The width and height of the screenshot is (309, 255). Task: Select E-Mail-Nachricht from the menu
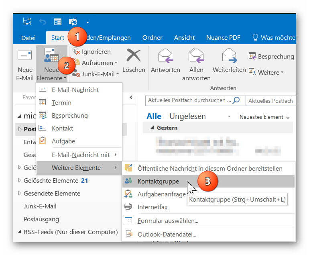coord(79,90)
